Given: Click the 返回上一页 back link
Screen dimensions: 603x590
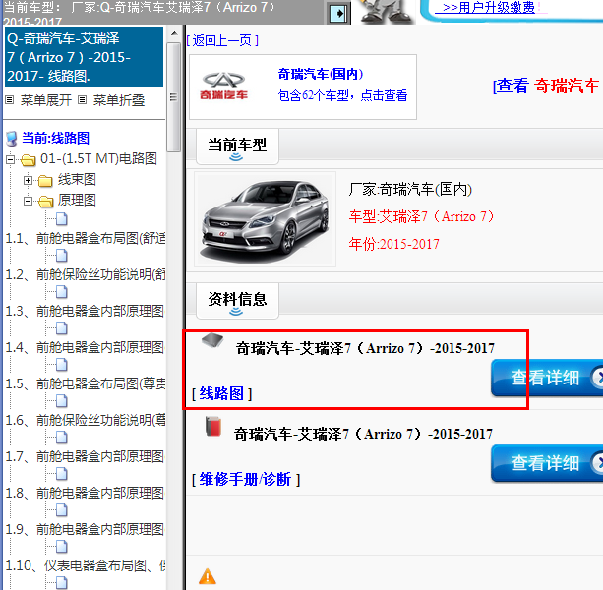Looking at the screenshot, I should pyautogui.click(x=222, y=40).
